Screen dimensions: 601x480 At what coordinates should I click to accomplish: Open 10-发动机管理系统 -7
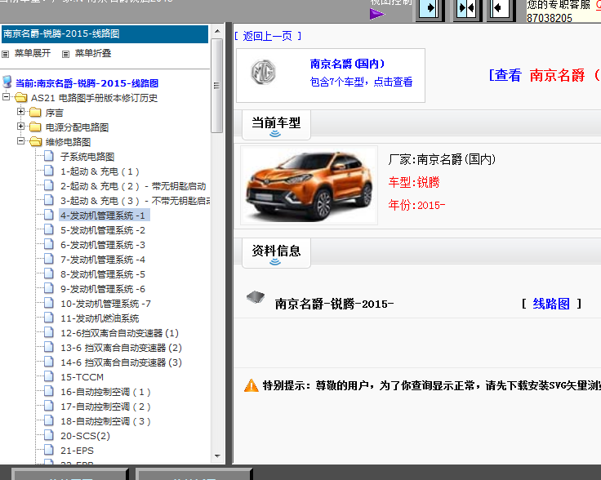(x=105, y=304)
